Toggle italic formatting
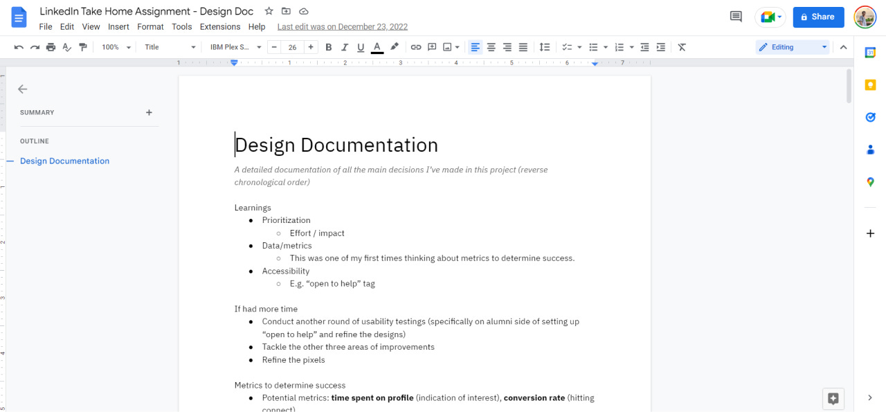The height and width of the screenshot is (412, 886). [x=344, y=46]
